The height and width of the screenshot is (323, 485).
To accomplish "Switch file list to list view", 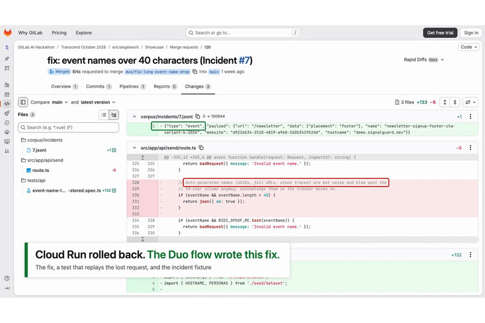I will point(104,115).
